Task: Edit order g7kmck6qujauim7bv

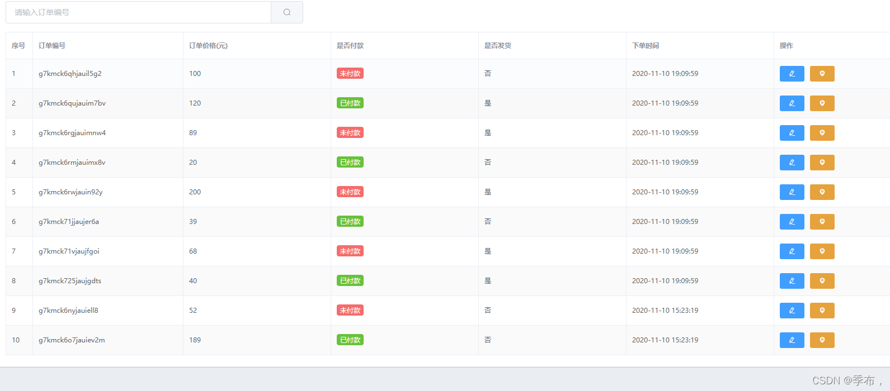Action: (792, 103)
